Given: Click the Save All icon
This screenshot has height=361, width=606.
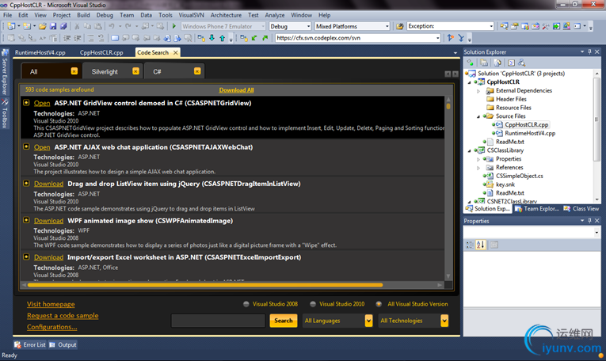Looking at the screenshot, I should tap(63, 26).
